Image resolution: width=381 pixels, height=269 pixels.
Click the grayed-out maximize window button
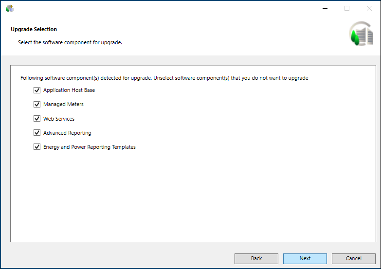pyautogui.click(x=347, y=8)
